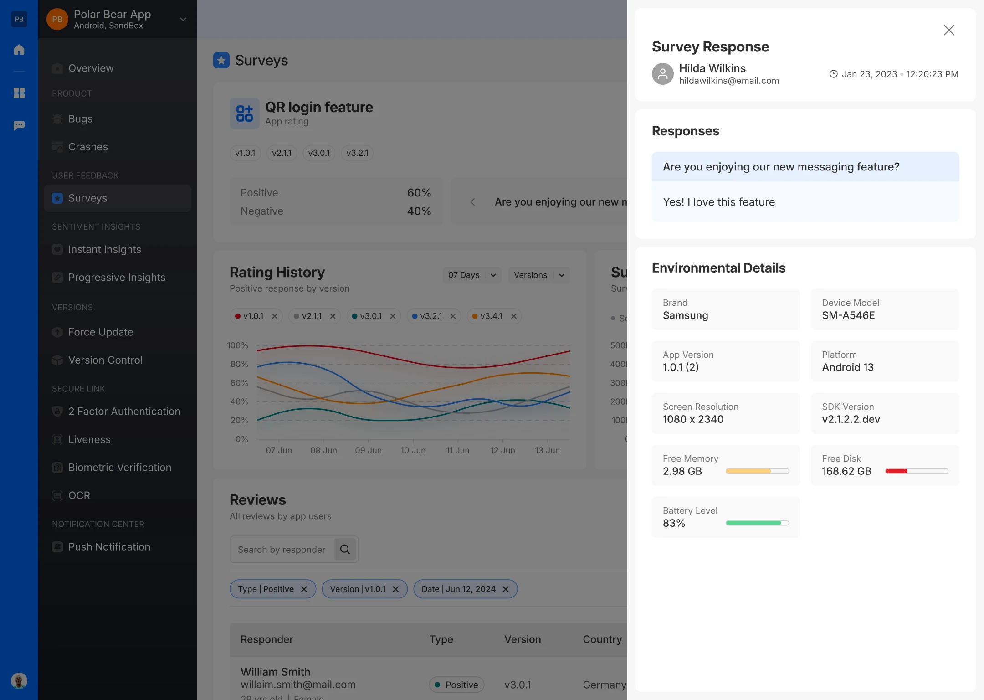Image resolution: width=984 pixels, height=700 pixels.
Task: Select the v3.0.1 version tag button
Action: (319, 153)
